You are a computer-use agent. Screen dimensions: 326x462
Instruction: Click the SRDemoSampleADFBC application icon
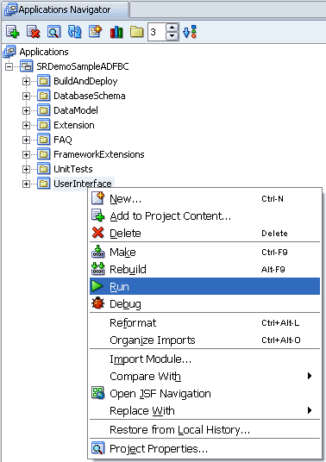point(27,66)
